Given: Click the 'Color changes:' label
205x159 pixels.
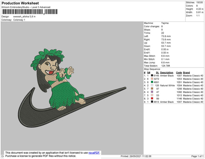Looking at the screenshot, I should point(152,26).
